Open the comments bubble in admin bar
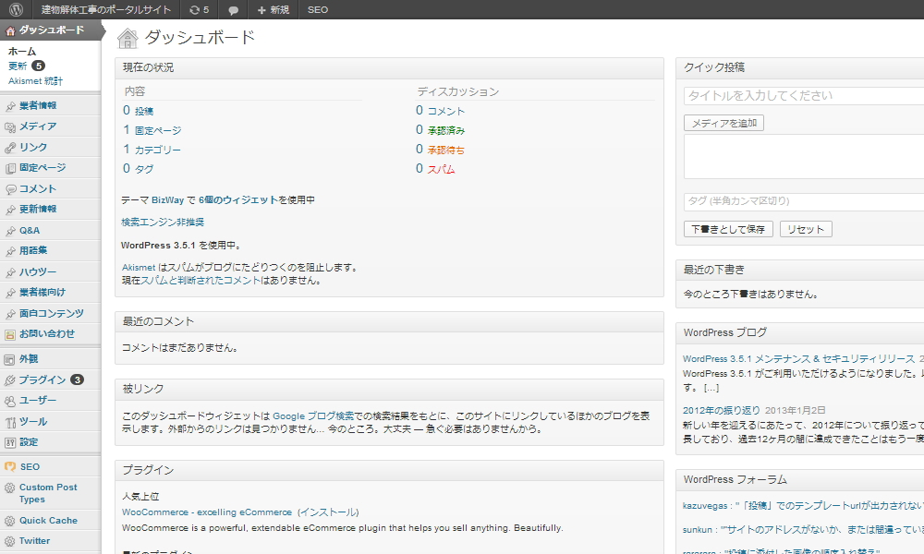Viewport: 924px width, 554px height. pyautogui.click(x=234, y=10)
